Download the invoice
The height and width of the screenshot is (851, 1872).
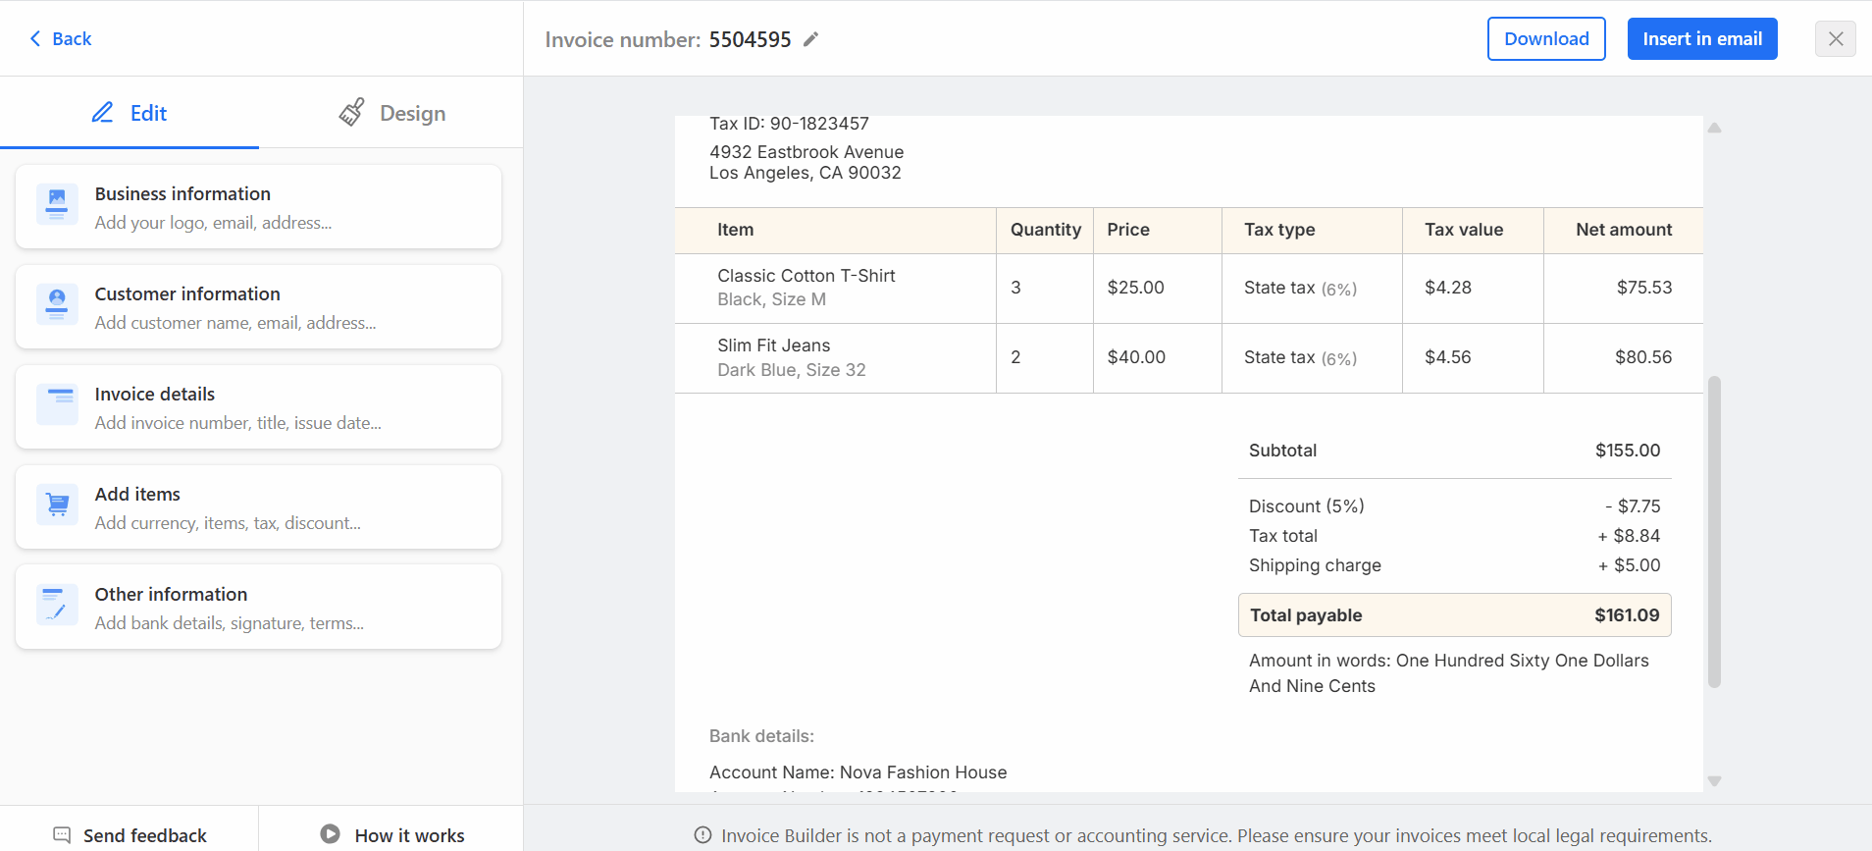(x=1545, y=39)
